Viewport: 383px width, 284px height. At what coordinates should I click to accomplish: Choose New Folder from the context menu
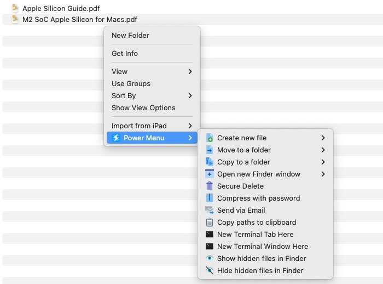tap(130, 35)
